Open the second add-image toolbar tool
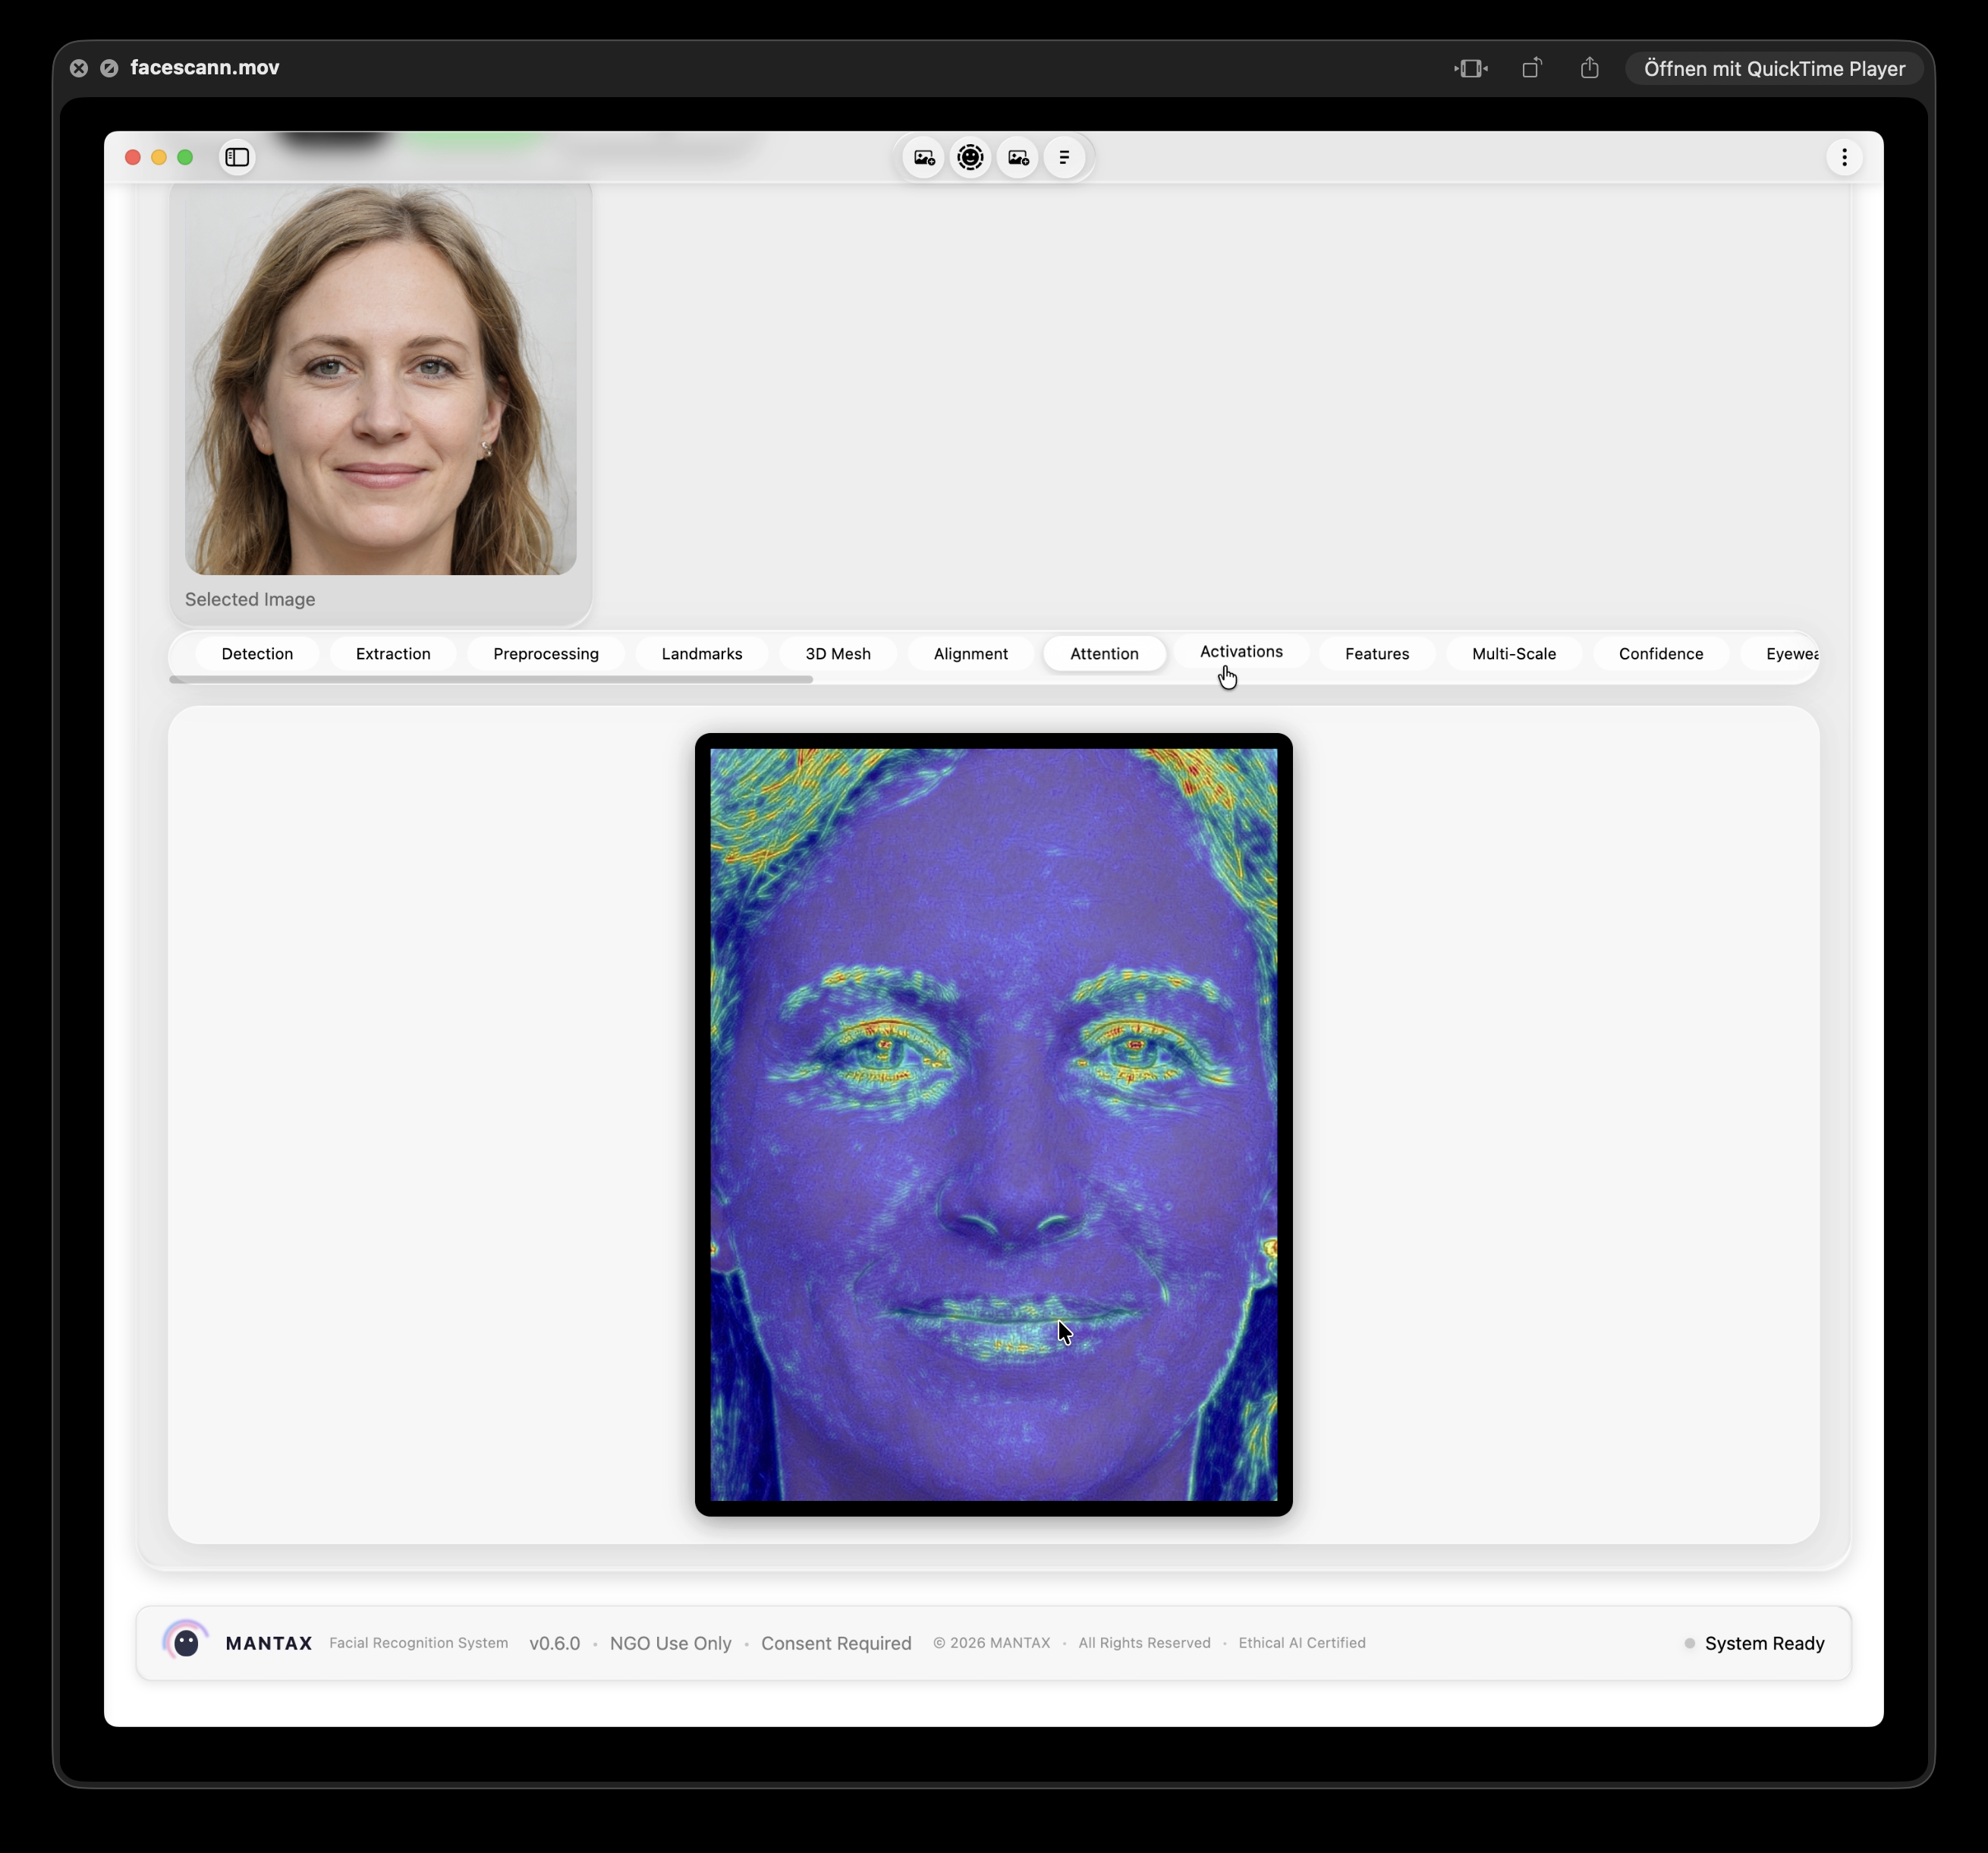Viewport: 1988px width, 1853px height. [1017, 157]
